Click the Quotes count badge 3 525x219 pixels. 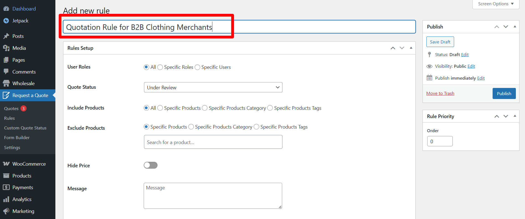coord(24,109)
